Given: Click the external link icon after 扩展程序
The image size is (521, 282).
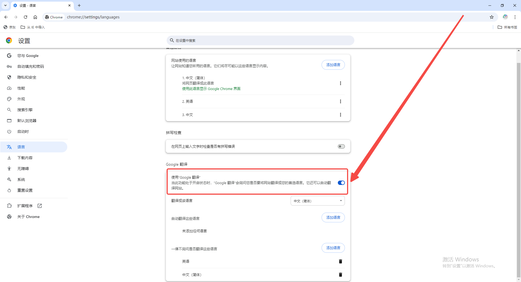Looking at the screenshot, I should tap(40, 206).
